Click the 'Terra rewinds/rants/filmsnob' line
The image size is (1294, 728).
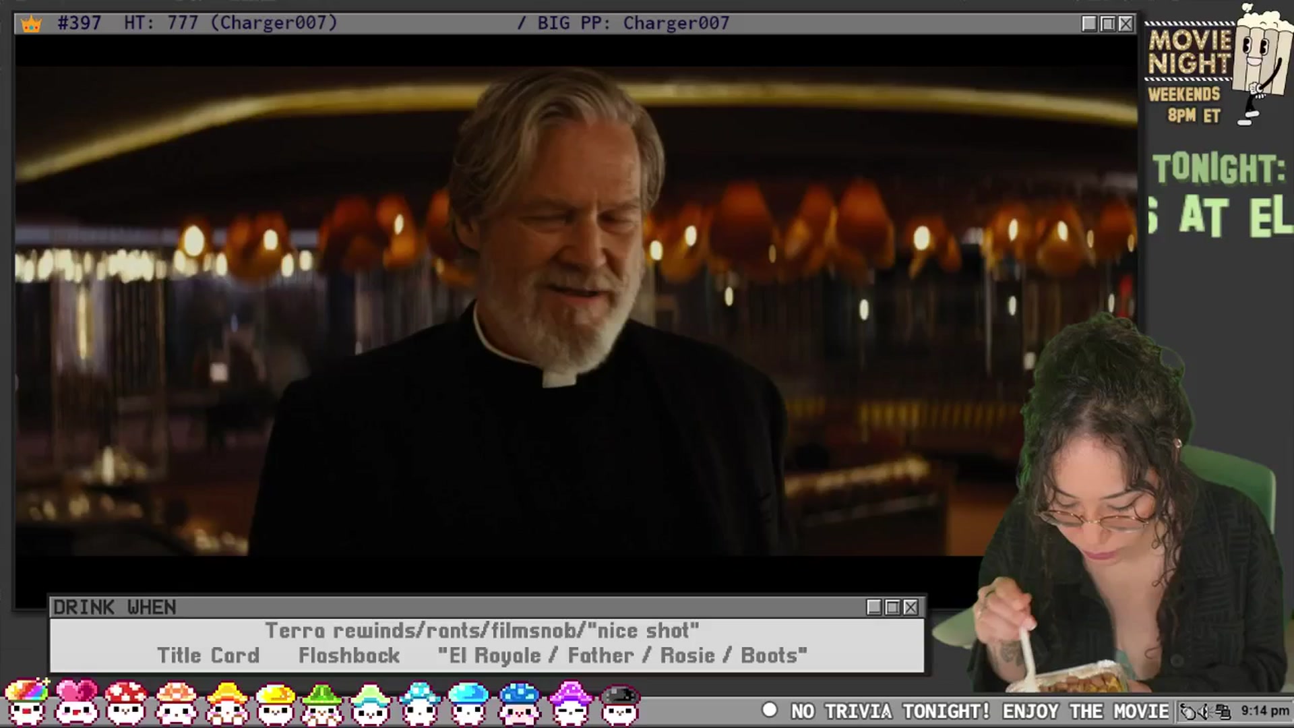coord(482,631)
